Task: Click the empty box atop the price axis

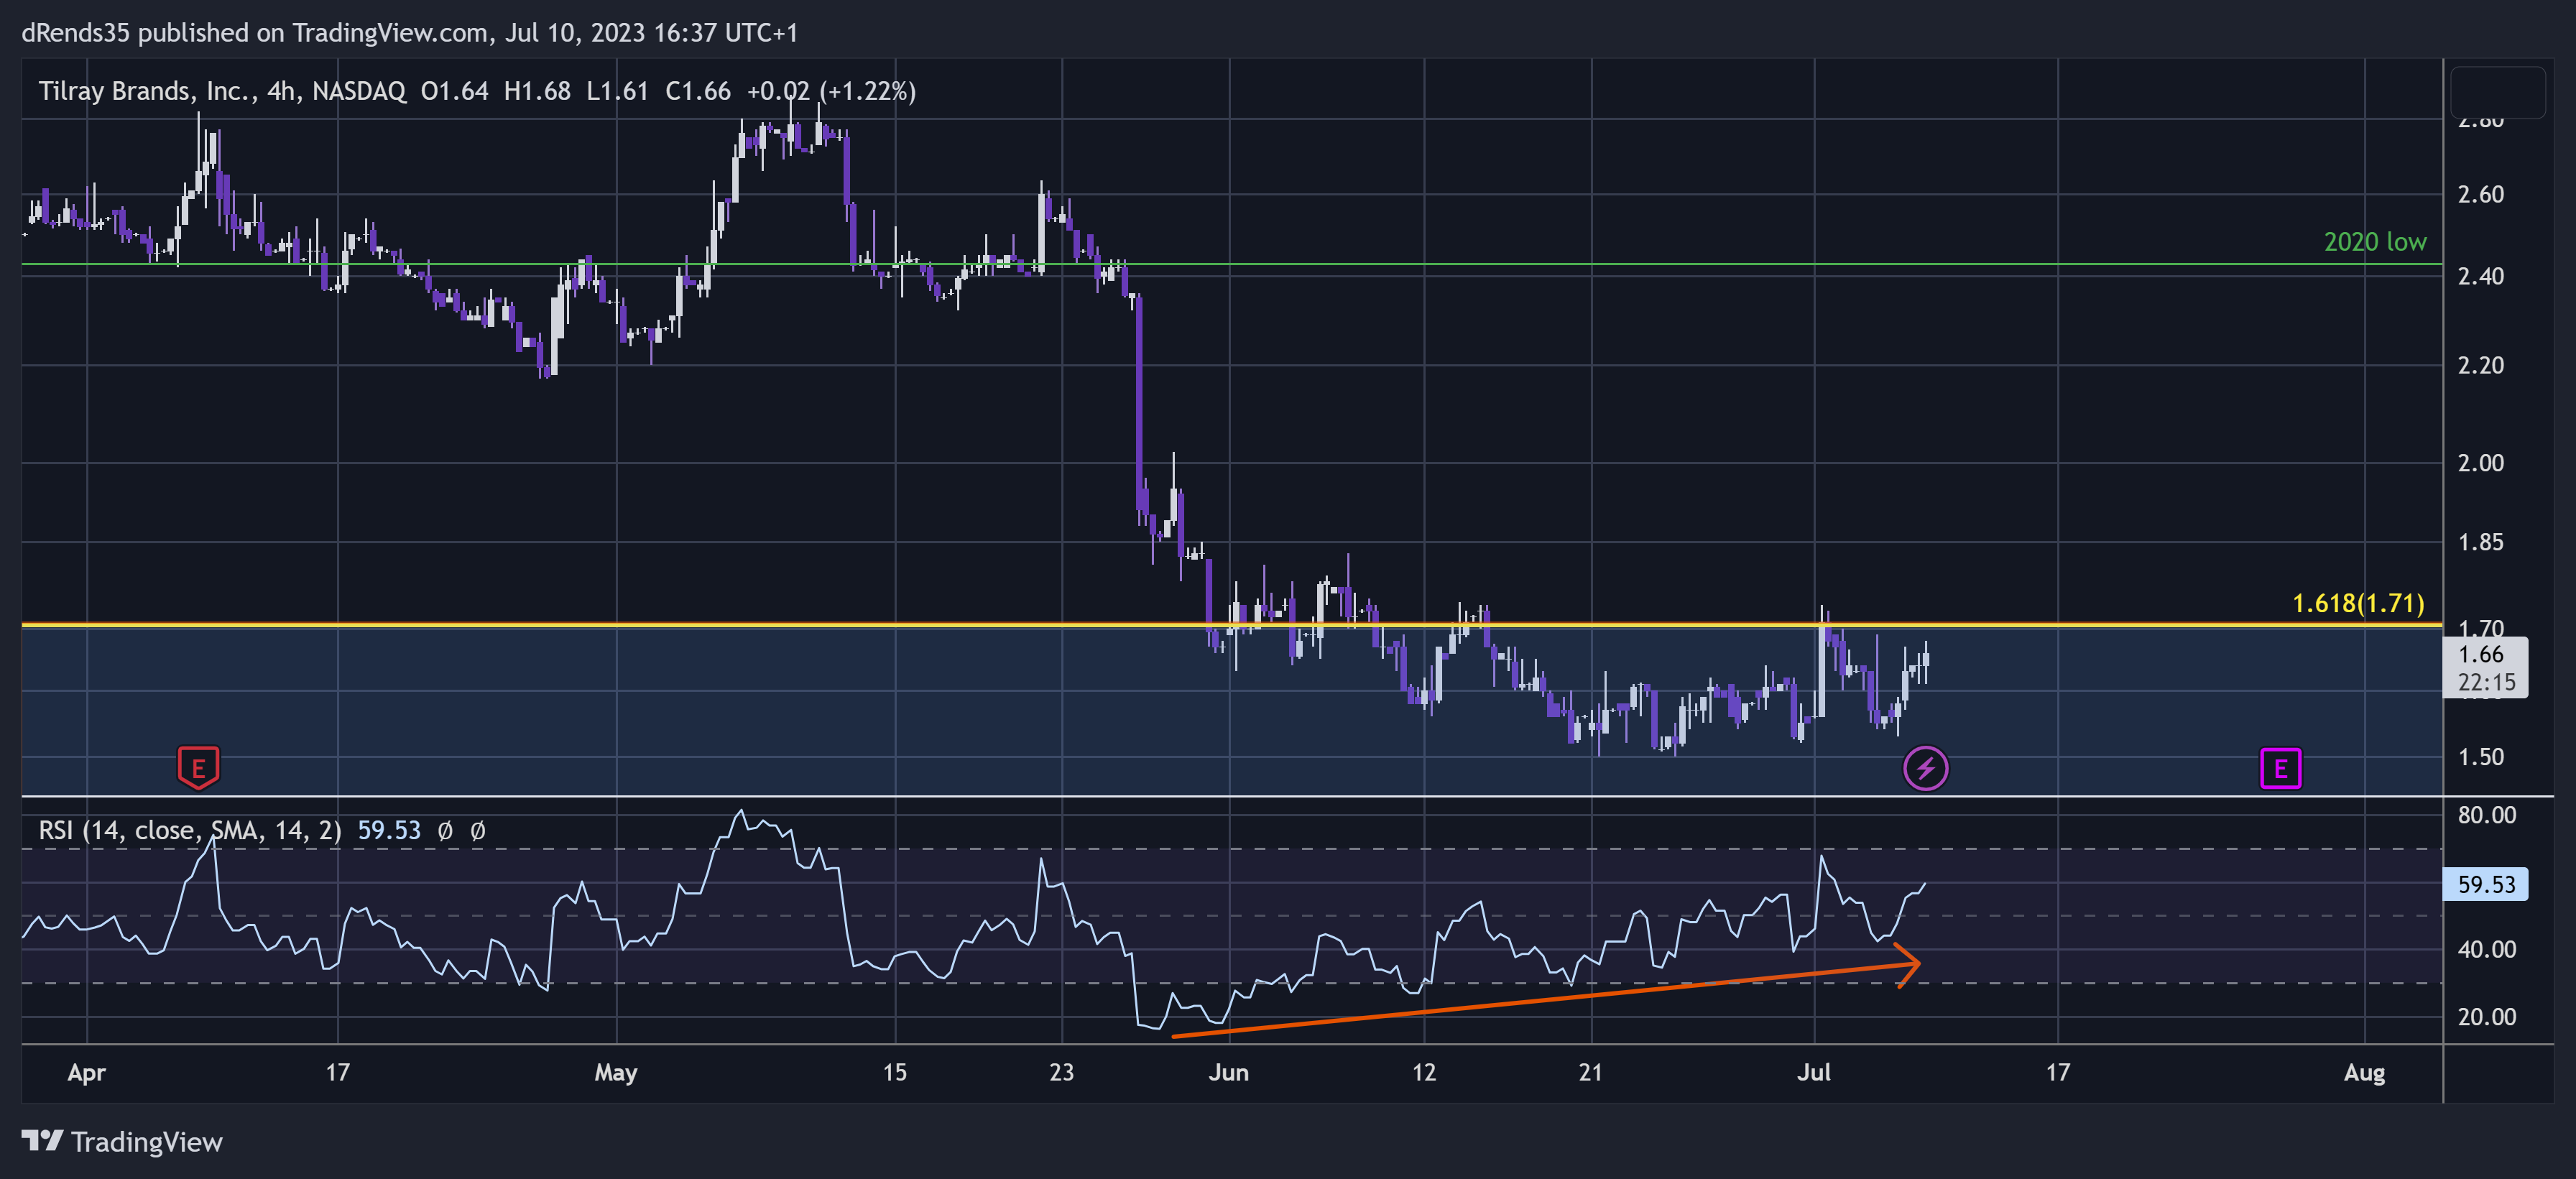Action: [2497, 93]
